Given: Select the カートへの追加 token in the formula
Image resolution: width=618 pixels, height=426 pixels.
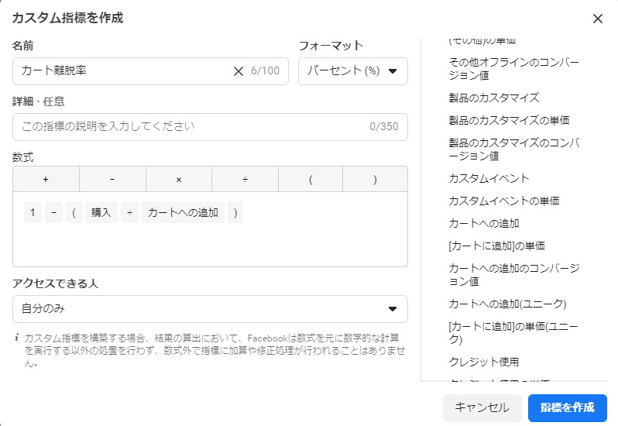Looking at the screenshot, I should coord(183,212).
